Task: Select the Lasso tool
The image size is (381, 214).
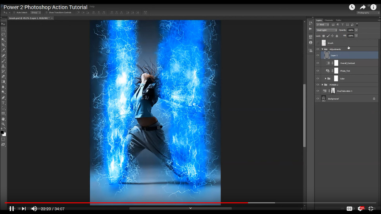Action: [x=3, y=34]
